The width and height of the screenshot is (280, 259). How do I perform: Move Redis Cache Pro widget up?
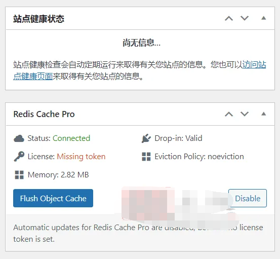[229, 114]
